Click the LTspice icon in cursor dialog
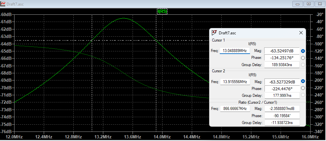Image resolution: width=326 pixels, height=141 pixels. tap(214, 33)
